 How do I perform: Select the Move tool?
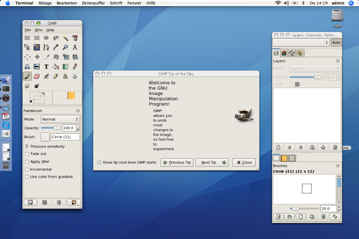36,57
